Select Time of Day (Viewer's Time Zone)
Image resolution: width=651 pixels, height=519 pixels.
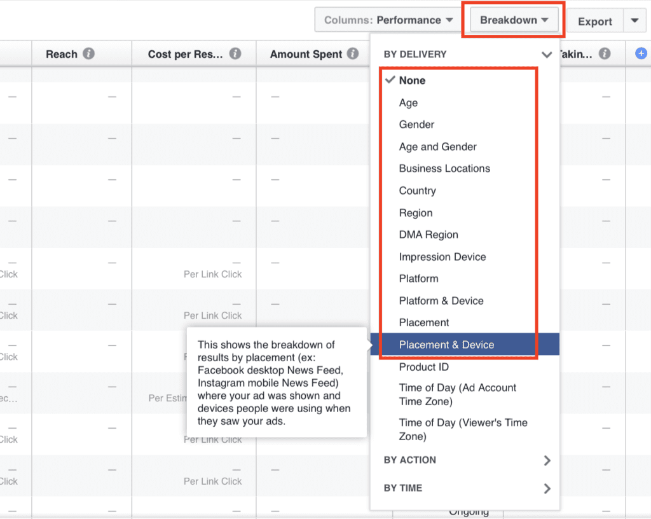(x=465, y=429)
